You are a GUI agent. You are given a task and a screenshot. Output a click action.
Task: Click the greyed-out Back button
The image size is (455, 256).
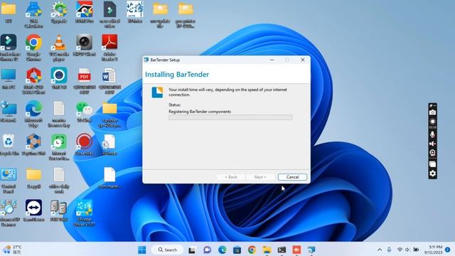231,177
